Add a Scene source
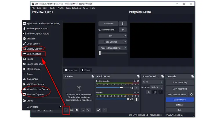Viewport: 203px width, 118px height. (42, 74)
